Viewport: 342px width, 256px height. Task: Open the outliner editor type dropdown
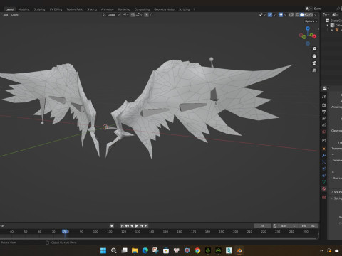pyautogui.click(x=327, y=15)
